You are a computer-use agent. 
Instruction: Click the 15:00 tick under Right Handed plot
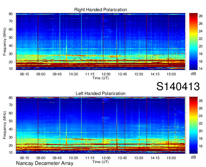(171, 74)
